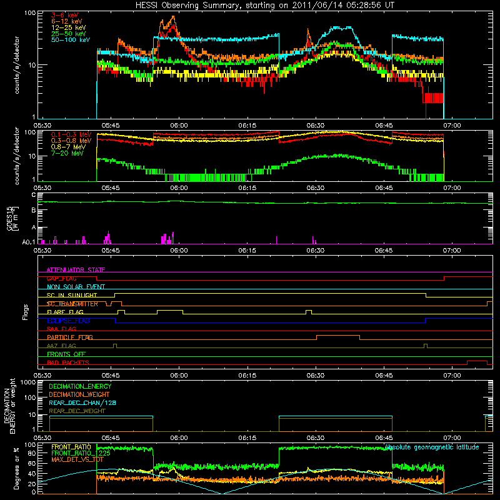Select the SC_IN_SUNLIGHT flag label
500x500 pixels.
72,295
